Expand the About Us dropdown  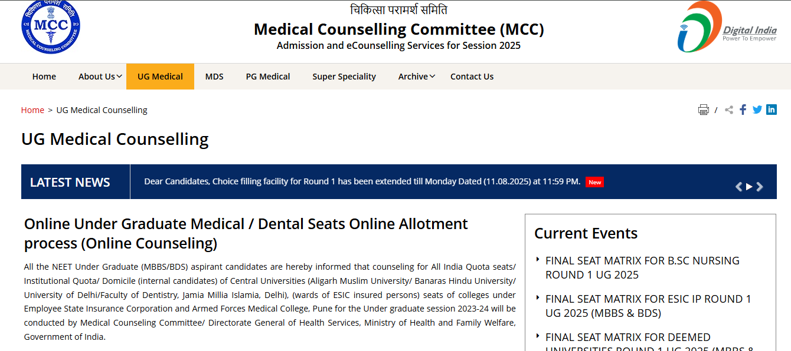click(100, 77)
